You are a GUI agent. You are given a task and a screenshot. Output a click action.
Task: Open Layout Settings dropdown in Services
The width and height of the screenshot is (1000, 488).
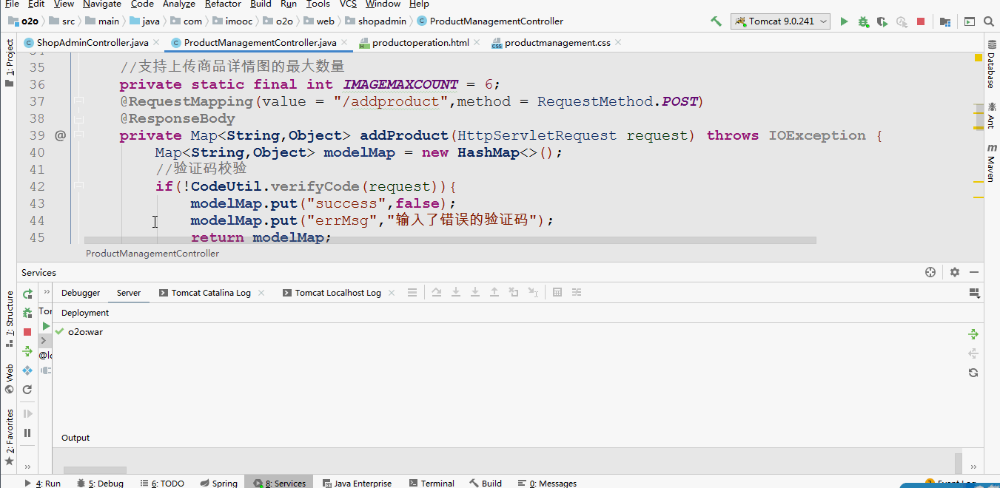[974, 294]
